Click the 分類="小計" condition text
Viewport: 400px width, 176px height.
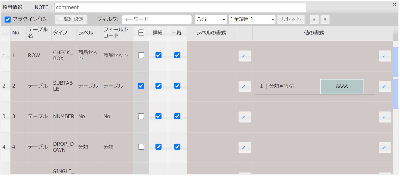[283, 86]
